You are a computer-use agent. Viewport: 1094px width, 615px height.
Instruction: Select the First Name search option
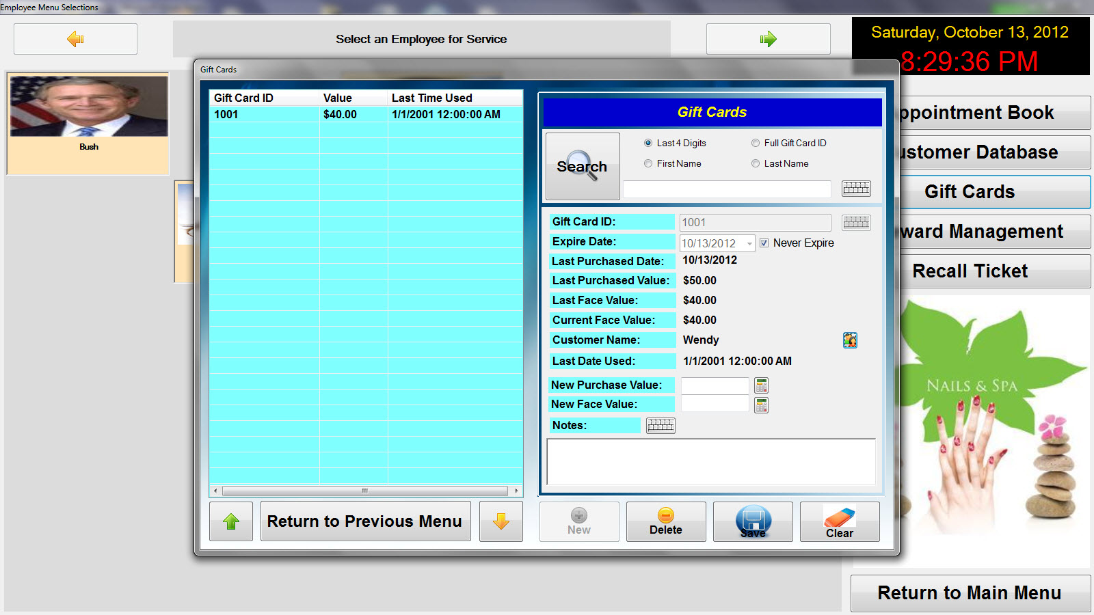click(648, 163)
